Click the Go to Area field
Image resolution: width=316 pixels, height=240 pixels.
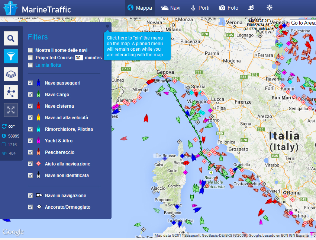coord(303,23)
